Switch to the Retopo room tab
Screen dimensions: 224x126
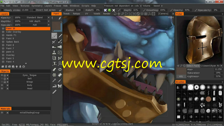tap(76, 14)
